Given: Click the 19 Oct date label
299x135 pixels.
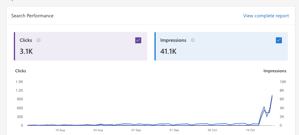Looking at the screenshot, I should coord(250,130).
